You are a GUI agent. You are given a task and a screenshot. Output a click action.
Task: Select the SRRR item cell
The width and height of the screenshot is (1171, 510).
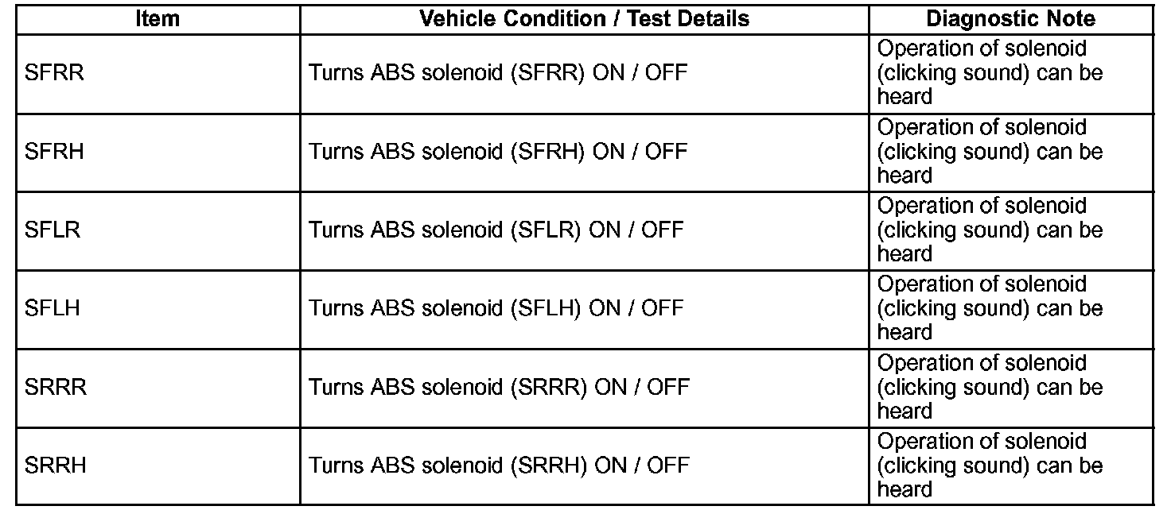pyautogui.click(x=56, y=387)
